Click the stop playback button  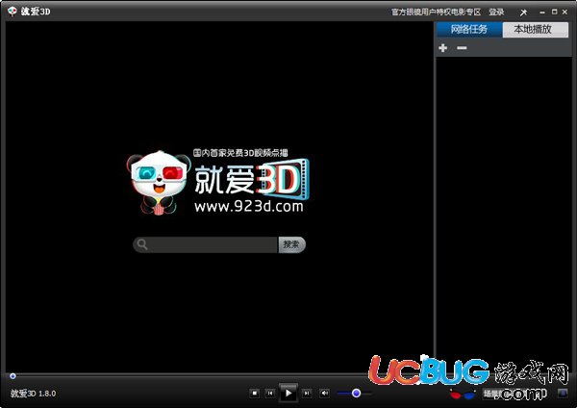[254, 394]
